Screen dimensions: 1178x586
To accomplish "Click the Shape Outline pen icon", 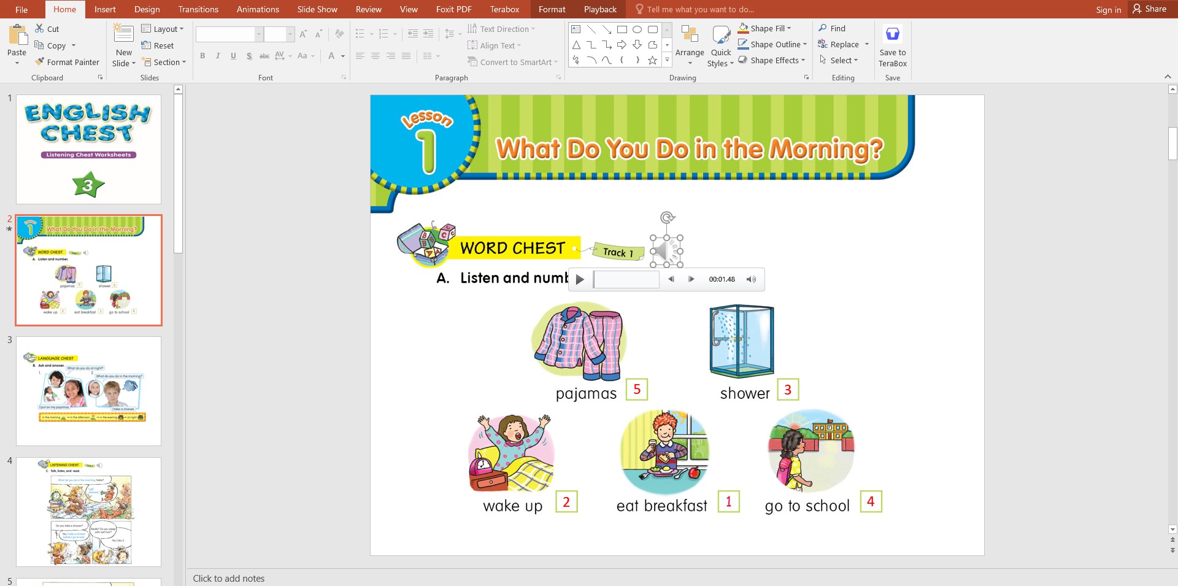I will pos(742,44).
